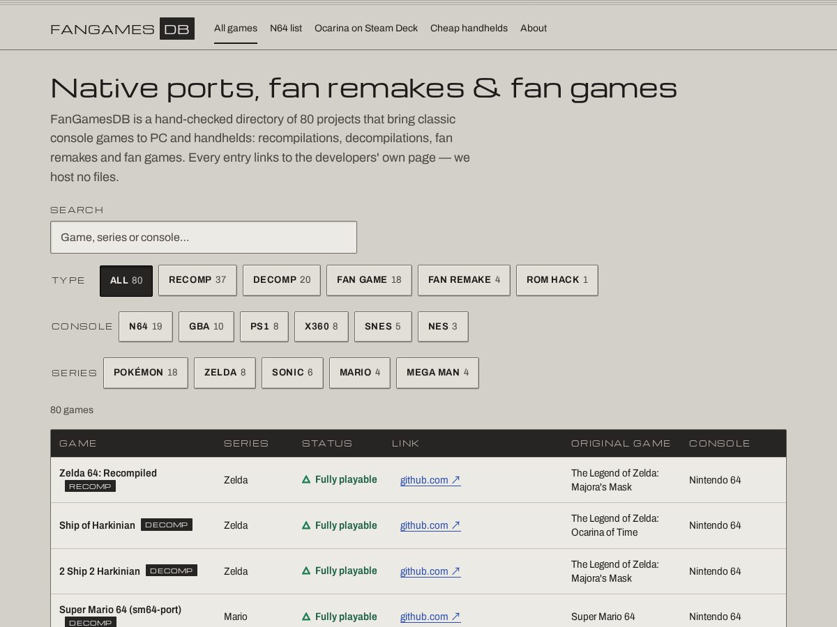Click the CONSOLE column header
The height and width of the screenshot is (627, 837).
720,444
